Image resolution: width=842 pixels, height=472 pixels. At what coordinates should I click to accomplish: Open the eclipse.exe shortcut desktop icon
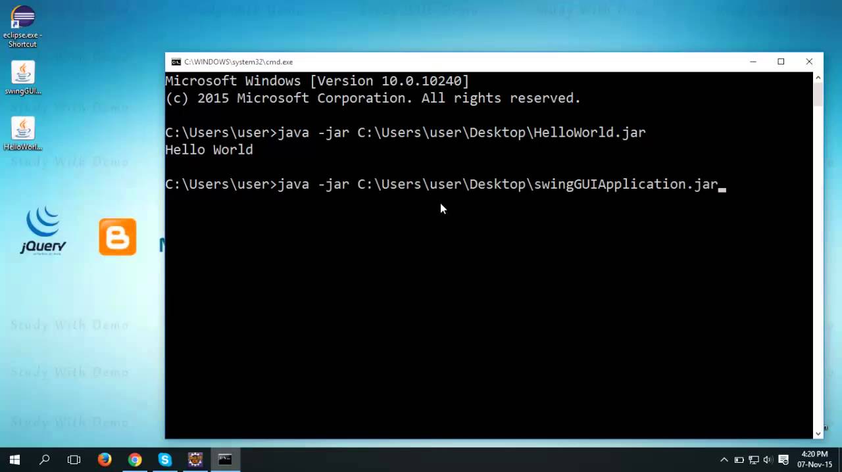pos(22,27)
